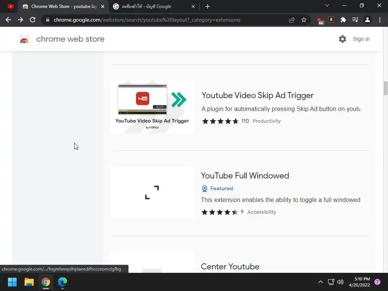Open the uBlock Origin extension icon
The width and height of the screenshot is (388, 291).
point(320,20)
